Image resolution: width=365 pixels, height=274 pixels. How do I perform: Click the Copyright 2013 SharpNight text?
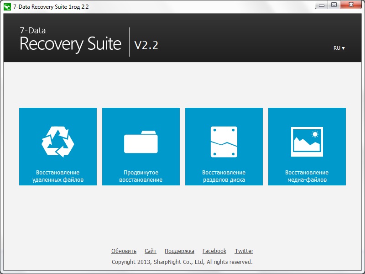182,262
